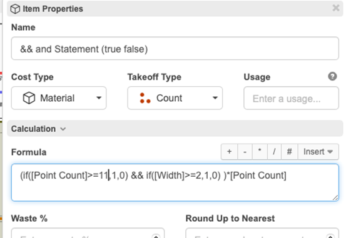
Task: Insert multiply asterisk operator into formula
Action: pyautogui.click(x=260, y=152)
